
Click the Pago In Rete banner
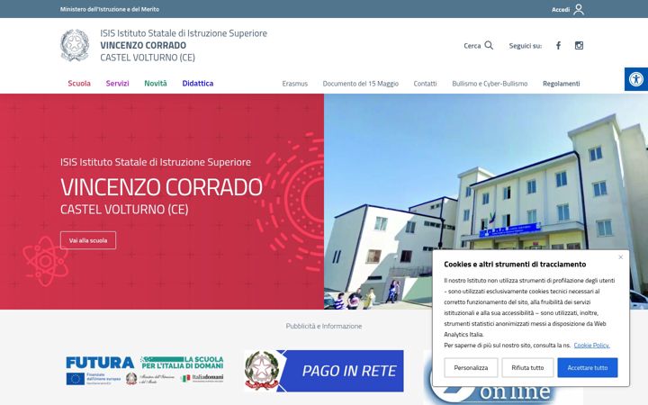coord(324,371)
